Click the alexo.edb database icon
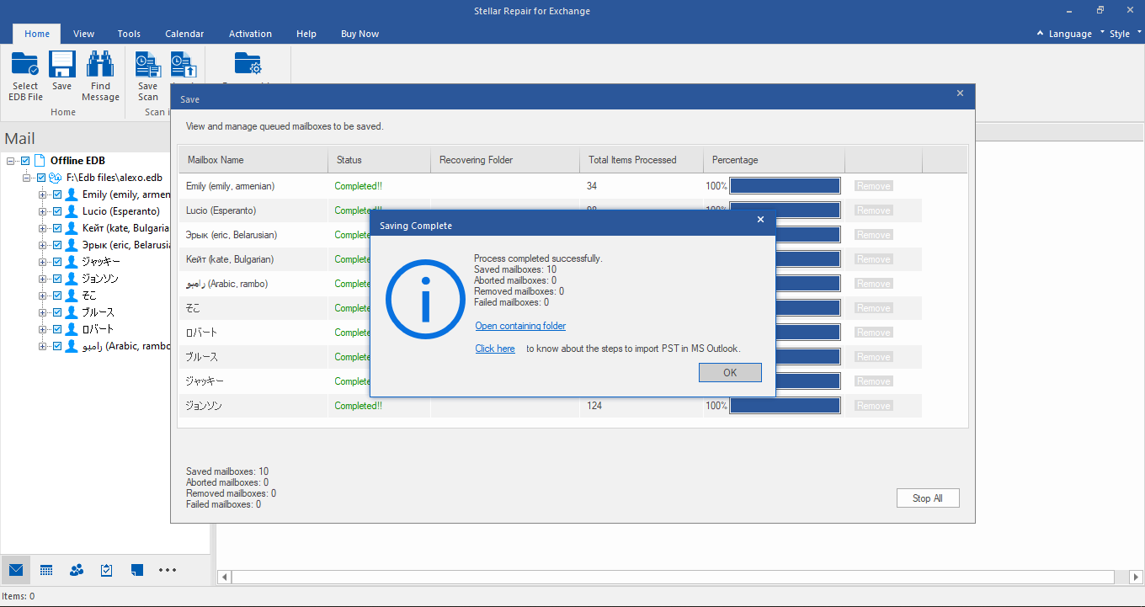Viewport: 1145px width, 607px height. [x=56, y=178]
